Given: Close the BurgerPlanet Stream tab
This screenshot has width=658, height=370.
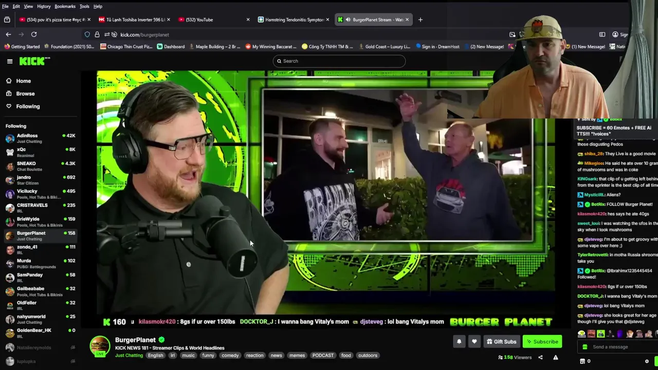Looking at the screenshot, I should (407, 20).
